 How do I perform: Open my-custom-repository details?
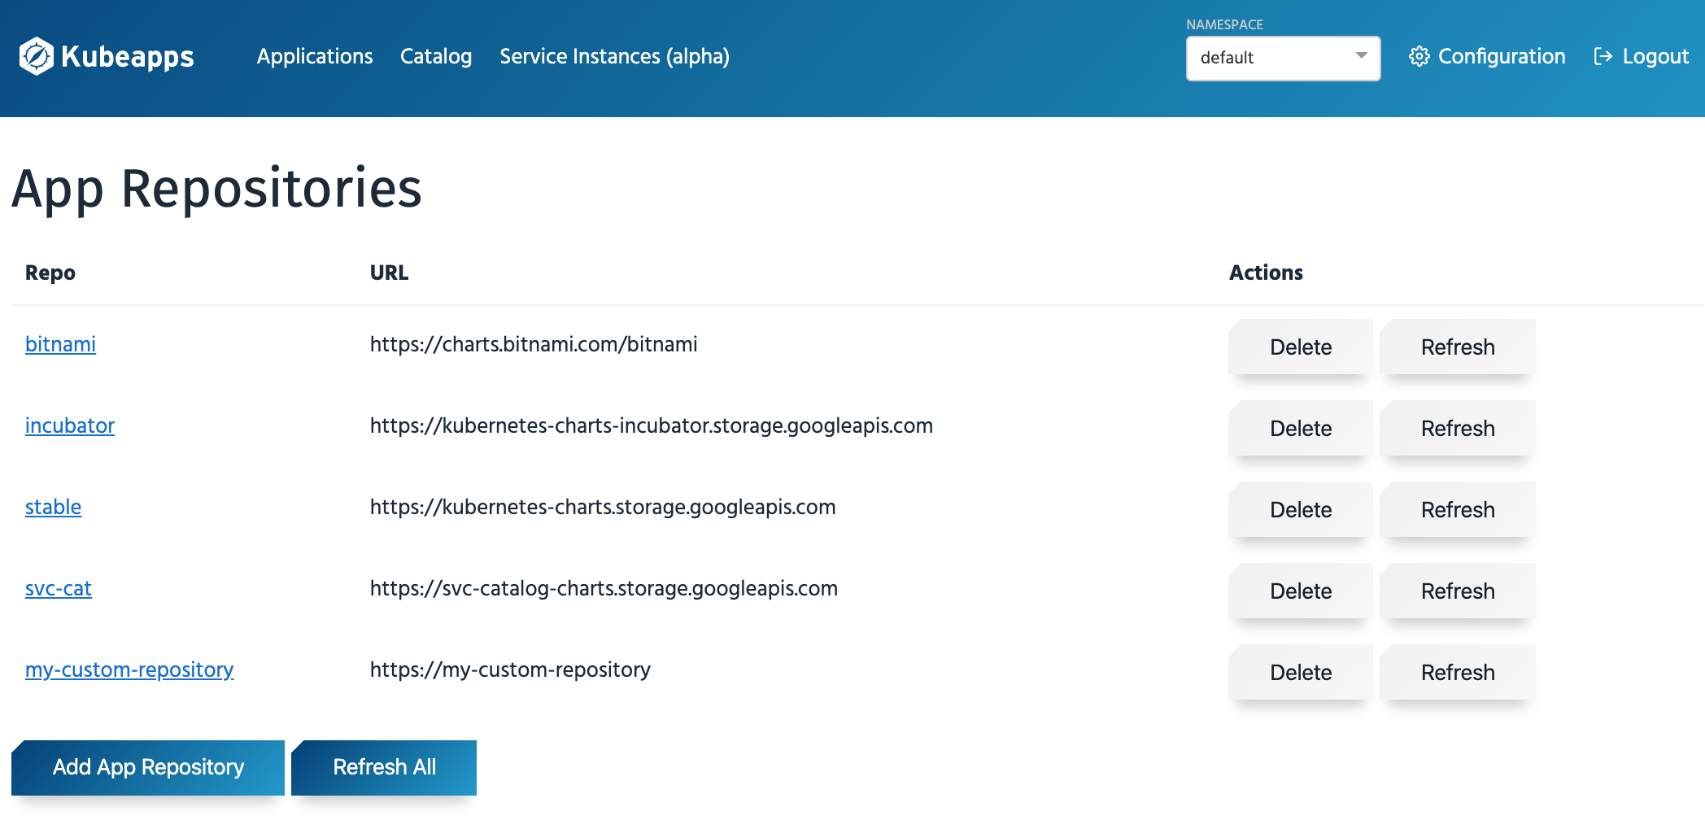[129, 670]
